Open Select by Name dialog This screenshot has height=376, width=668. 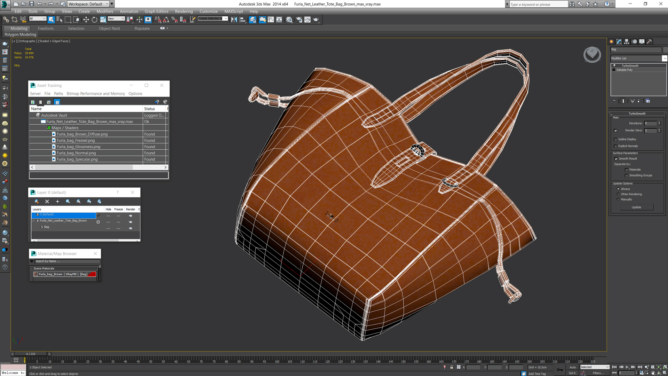pyautogui.click(x=59, y=19)
